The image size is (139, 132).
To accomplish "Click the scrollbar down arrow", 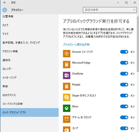I will (138, 131).
